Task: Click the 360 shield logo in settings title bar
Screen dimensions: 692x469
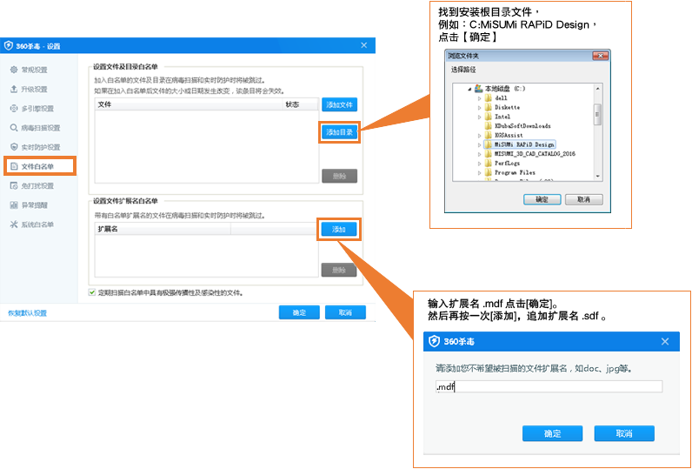Action: [x=9, y=46]
